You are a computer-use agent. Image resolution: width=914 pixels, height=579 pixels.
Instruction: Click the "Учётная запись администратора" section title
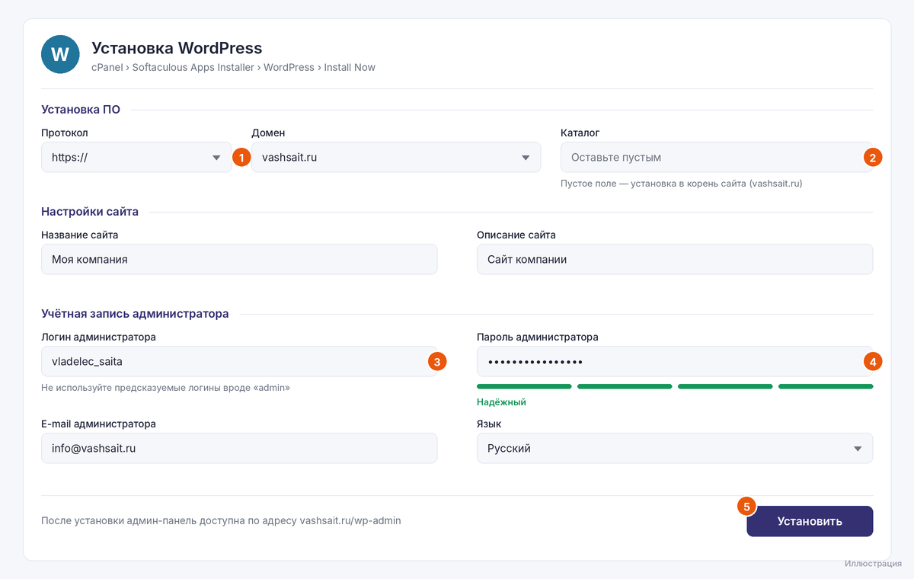point(135,314)
